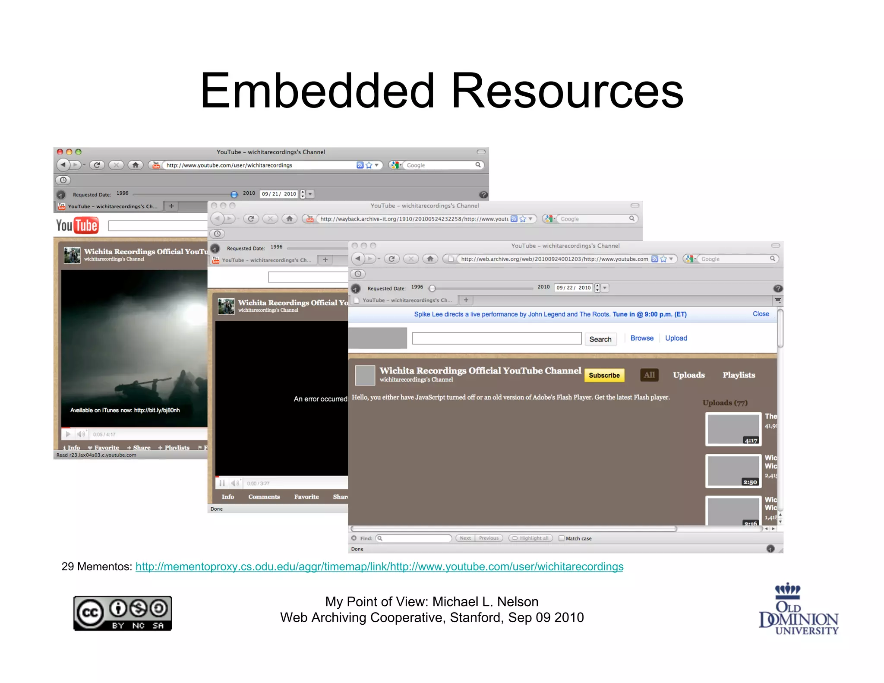Go back in the live youtube.com window

(x=63, y=165)
